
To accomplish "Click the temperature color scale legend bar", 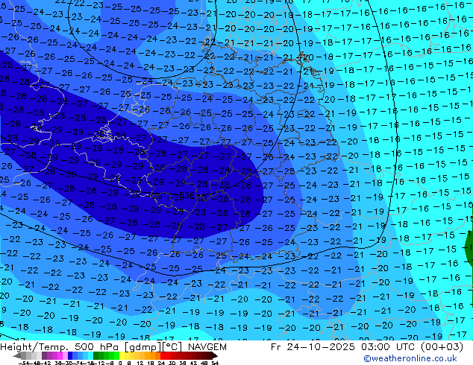I will click(x=115, y=356).
